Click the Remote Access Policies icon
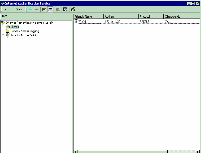This screenshot has width=201, height=153. pyautogui.click(x=7, y=35)
